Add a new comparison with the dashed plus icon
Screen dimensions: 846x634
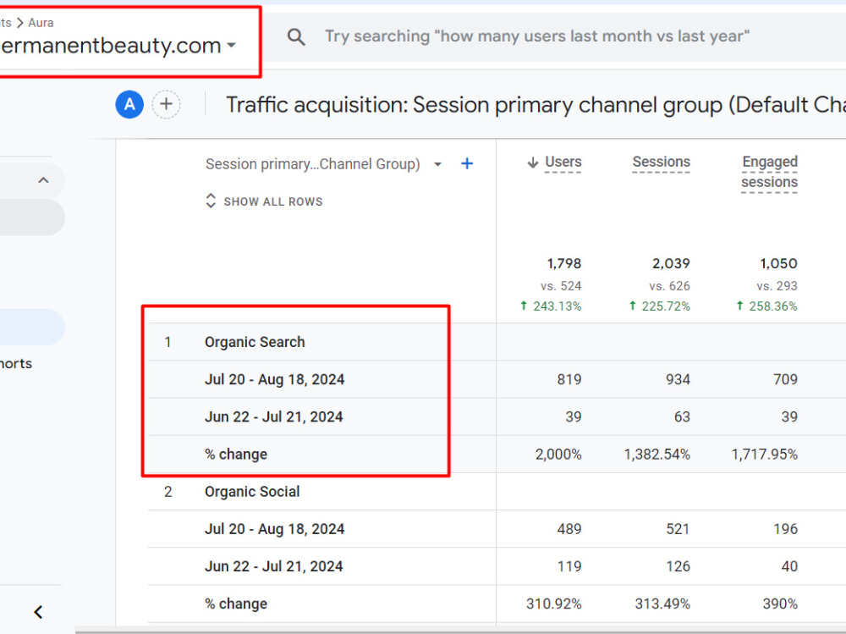pyautogui.click(x=166, y=104)
